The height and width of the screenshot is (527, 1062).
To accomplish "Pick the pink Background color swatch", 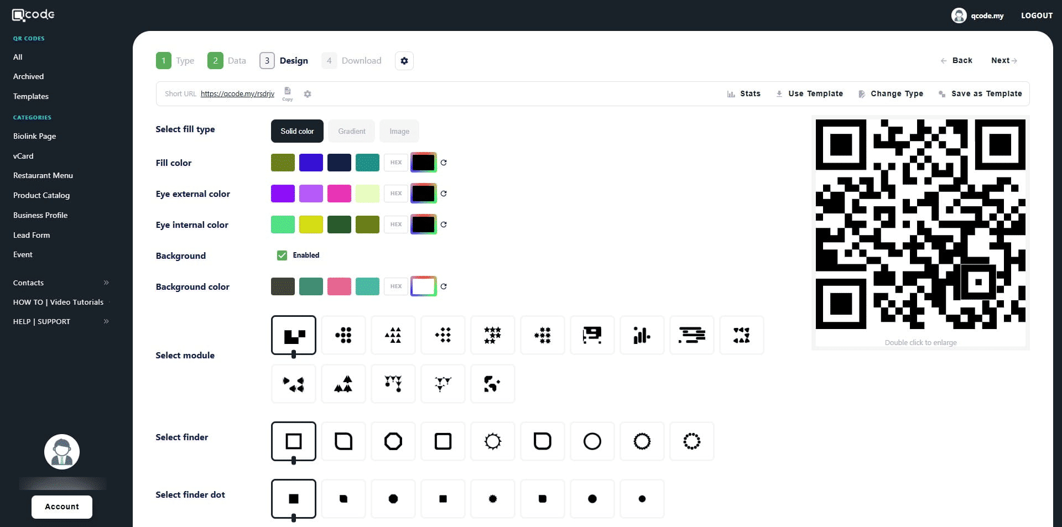I will point(339,286).
